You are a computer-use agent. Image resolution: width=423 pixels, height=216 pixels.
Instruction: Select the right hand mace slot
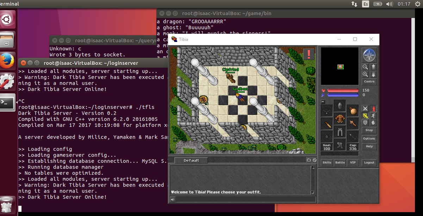353,124
